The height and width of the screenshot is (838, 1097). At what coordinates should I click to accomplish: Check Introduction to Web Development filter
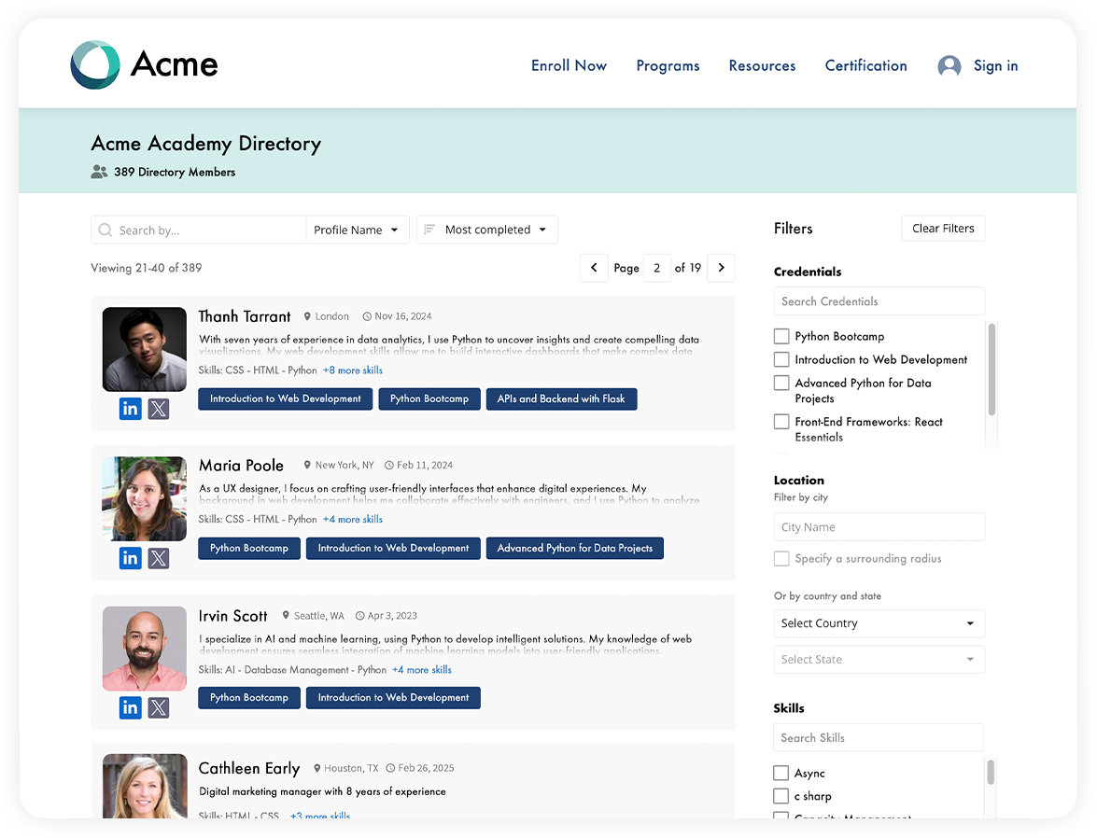click(x=781, y=359)
